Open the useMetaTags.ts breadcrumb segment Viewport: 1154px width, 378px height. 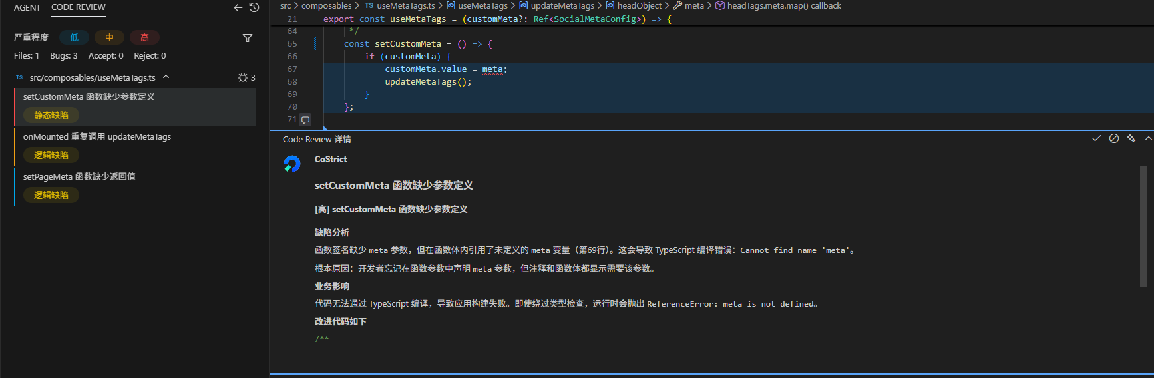click(405, 6)
